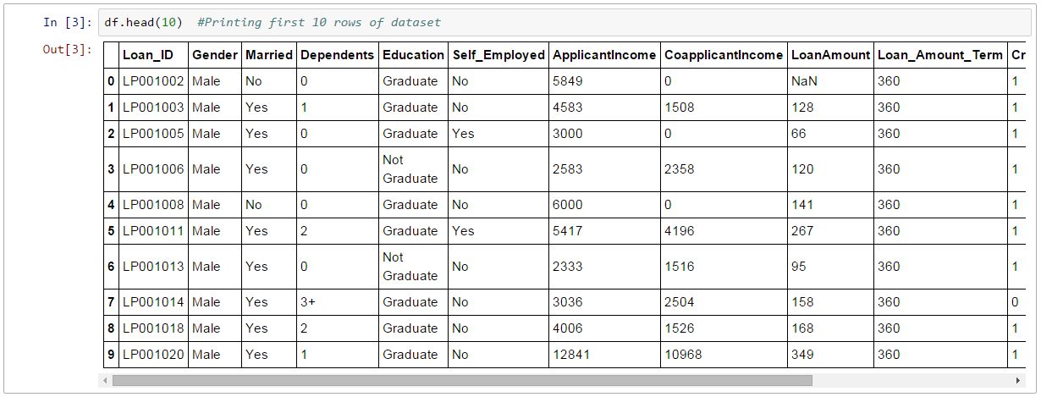Click the CoapplicantIncome column header

point(724,55)
